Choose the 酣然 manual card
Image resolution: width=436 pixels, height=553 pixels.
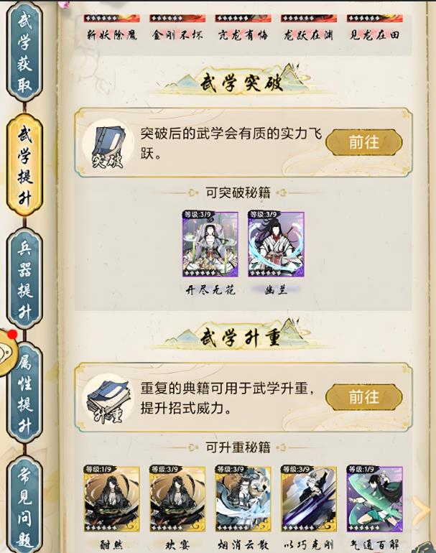click(x=111, y=499)
